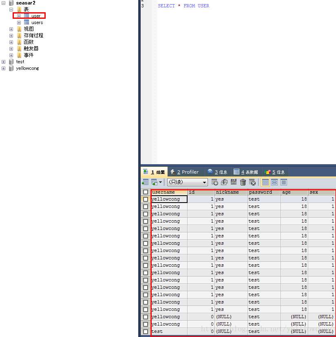
Task: Open the 3 信息 tab
Action: (218, 172)
